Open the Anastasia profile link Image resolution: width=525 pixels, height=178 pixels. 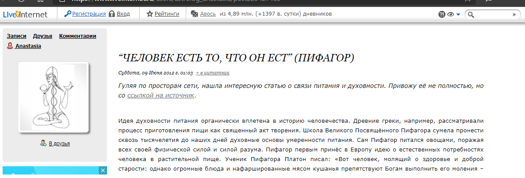[28, 46]
